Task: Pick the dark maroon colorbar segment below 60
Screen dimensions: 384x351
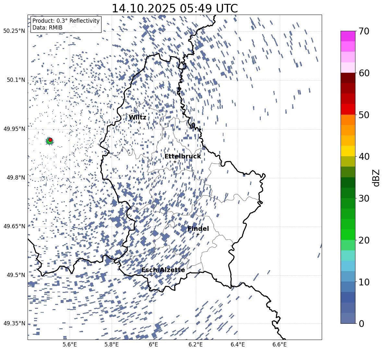Action: click(348, 78)
